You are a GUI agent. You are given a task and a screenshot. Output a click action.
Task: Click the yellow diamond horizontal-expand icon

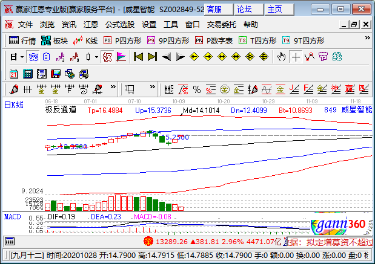(x=222, y=57)
